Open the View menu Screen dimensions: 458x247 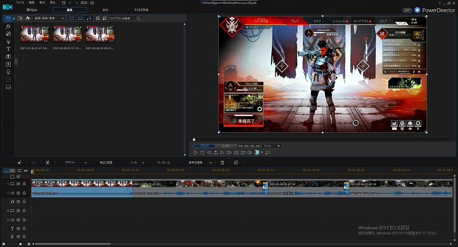pyautogui.click(x=42, y=3)
